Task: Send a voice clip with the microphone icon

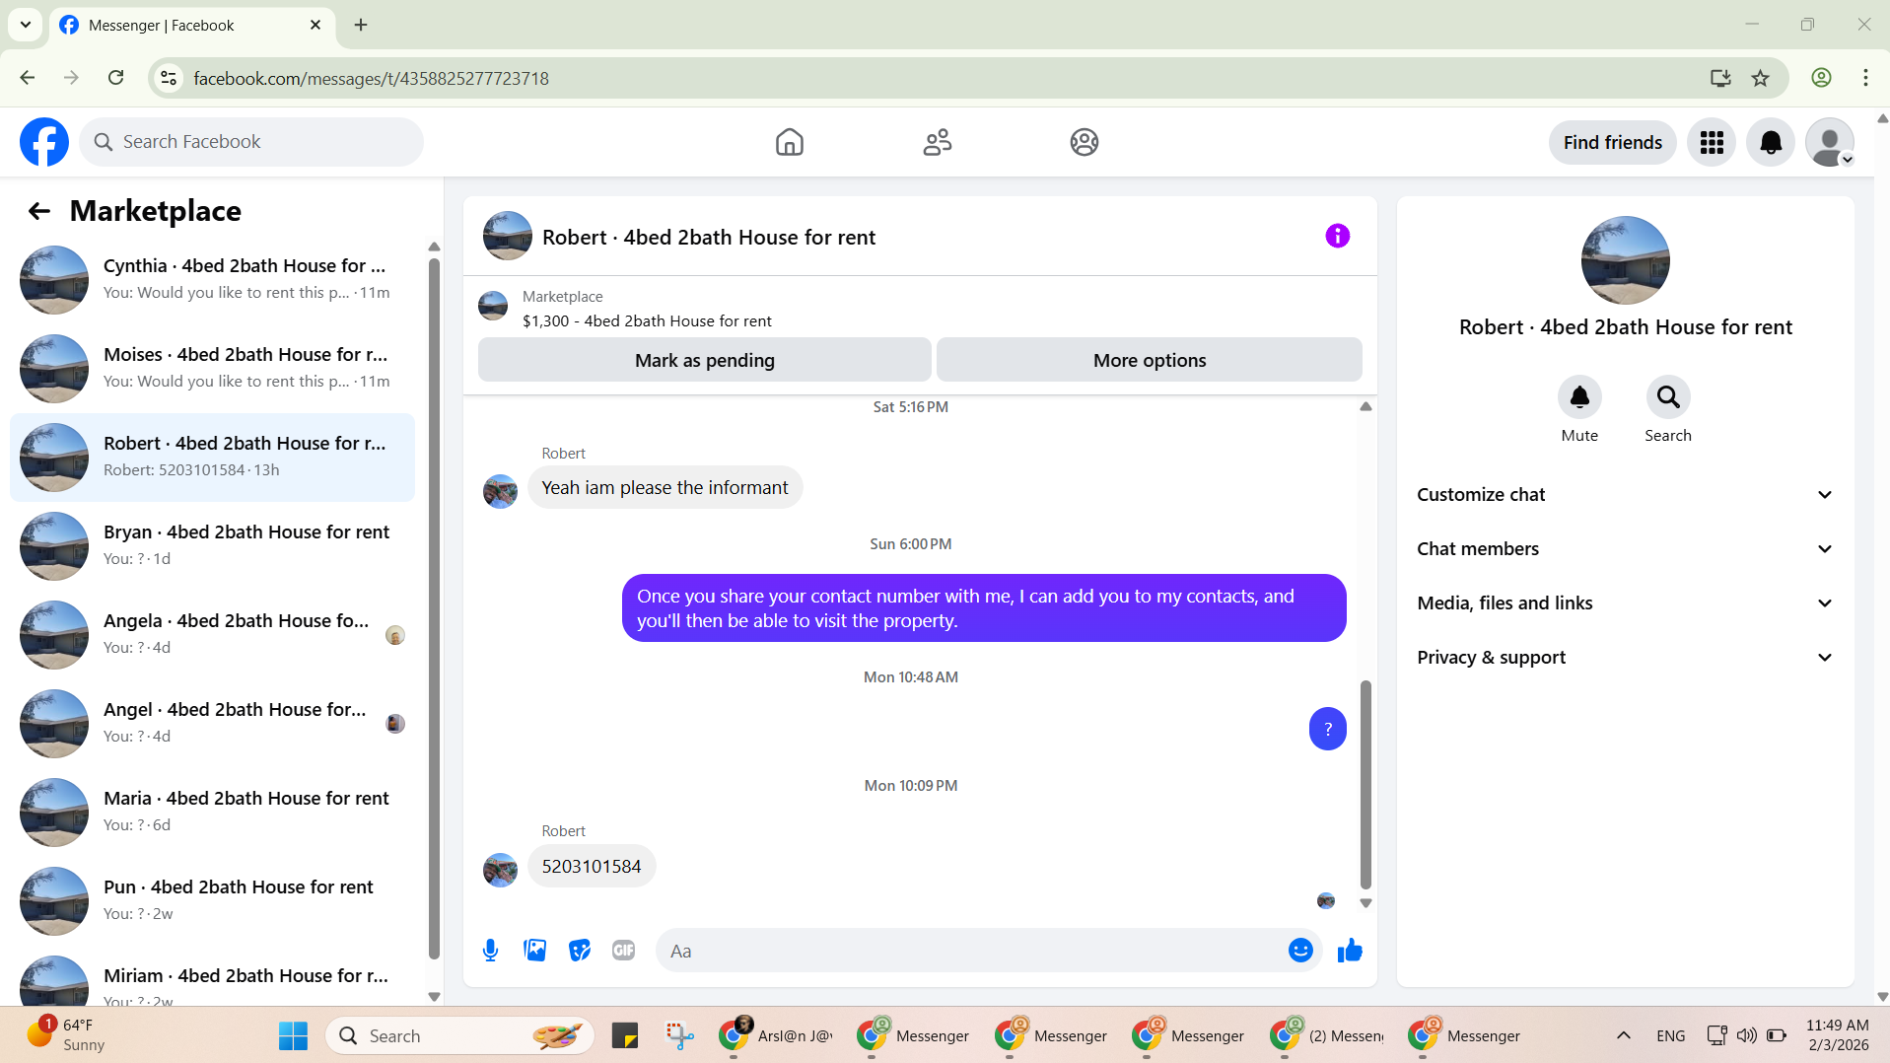Action: pyautogui.click(x=490, y=951)
